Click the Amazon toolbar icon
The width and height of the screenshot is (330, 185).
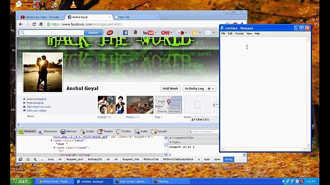pos(135,32)
